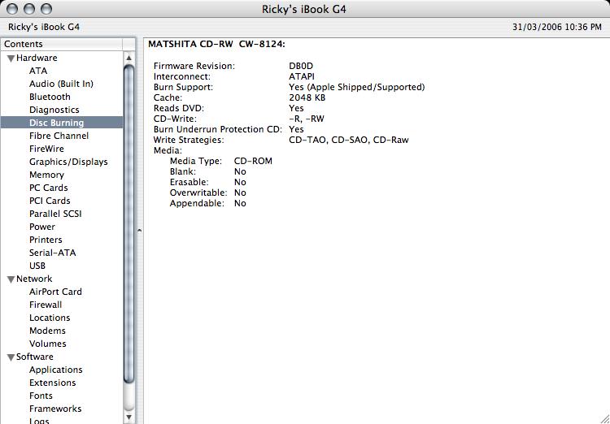Click the Media Type value CD-ROM
This screenshot has height=424, width=610.
[253, 161]
